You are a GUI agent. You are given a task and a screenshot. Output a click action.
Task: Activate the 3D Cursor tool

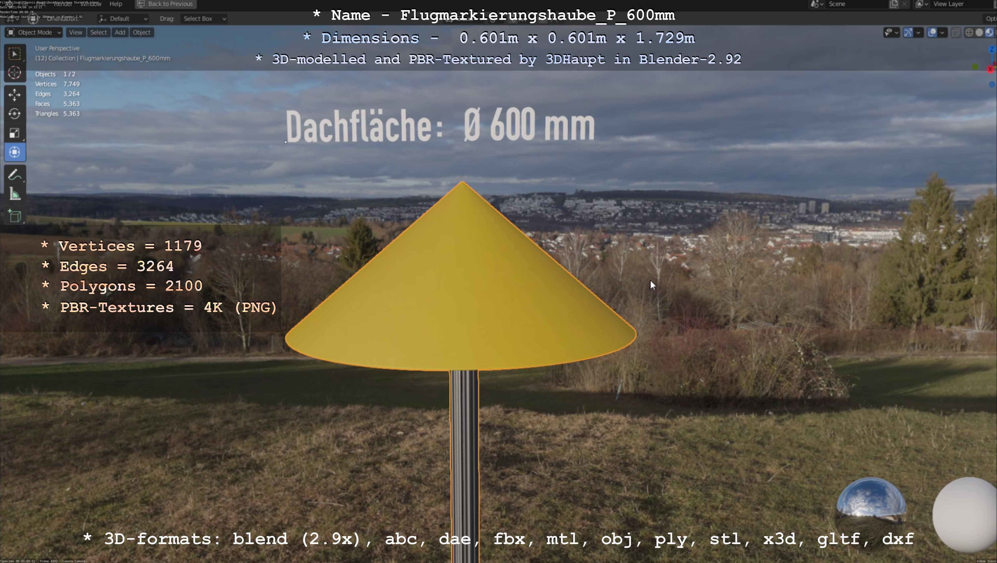(15, 73)
